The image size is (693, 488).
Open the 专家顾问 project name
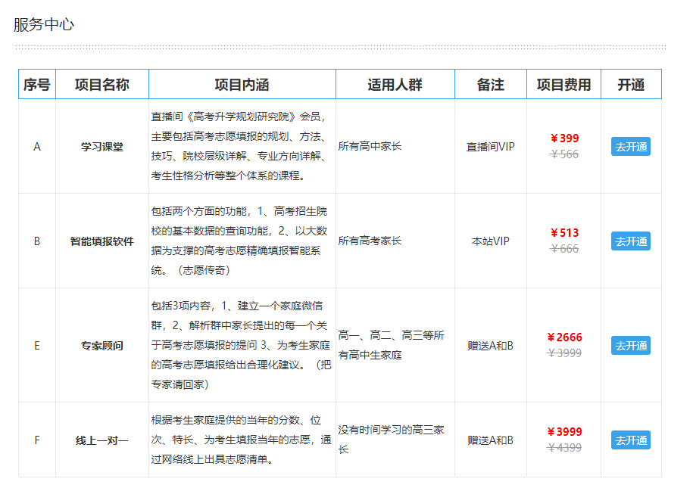tap(101, 345)
